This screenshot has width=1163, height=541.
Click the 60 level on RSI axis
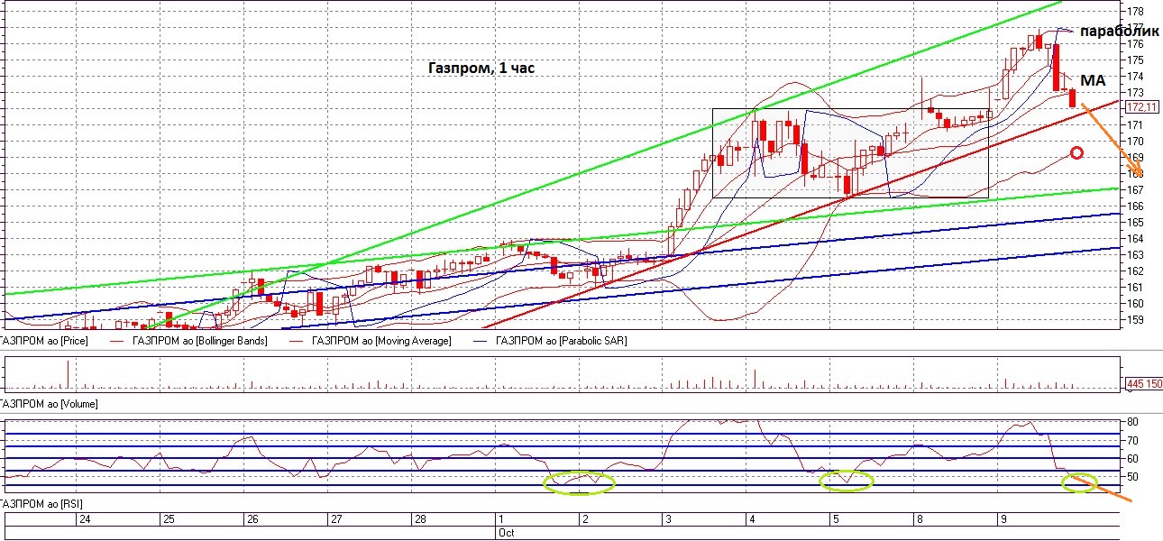pyautogui.click(x=1132, y=459)
